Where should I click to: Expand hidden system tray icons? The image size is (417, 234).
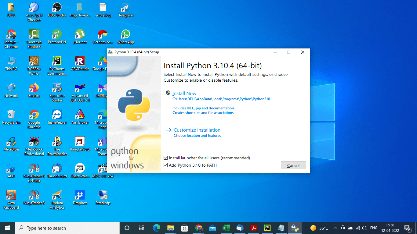click(335, 228)
